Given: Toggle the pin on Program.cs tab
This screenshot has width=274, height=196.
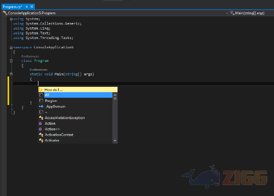Looking at the screenshot, I should tap(27, 7).
